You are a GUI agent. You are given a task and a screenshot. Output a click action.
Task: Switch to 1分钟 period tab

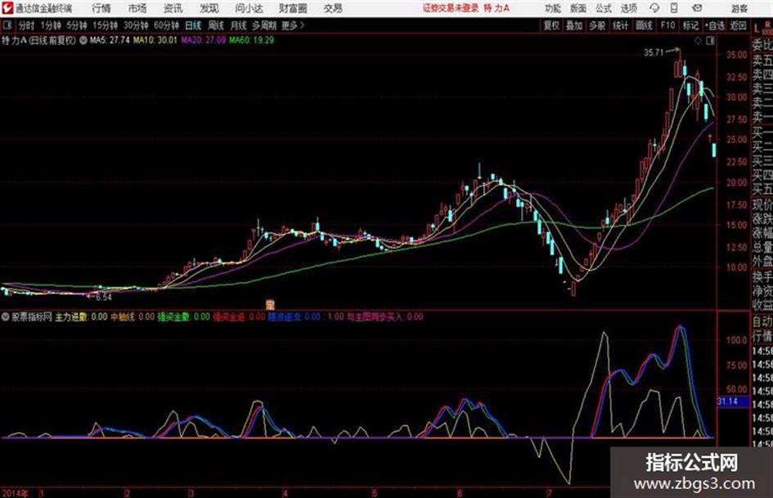click(x=51, y=25)
